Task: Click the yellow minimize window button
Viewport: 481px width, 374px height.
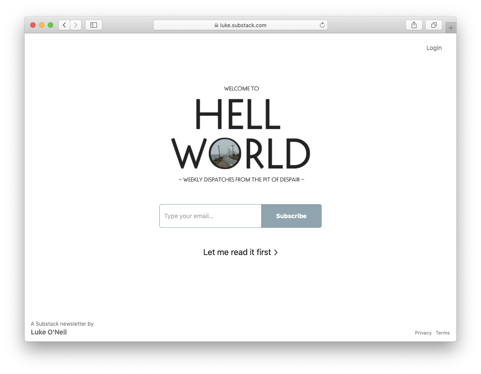Action: point(42,25)
